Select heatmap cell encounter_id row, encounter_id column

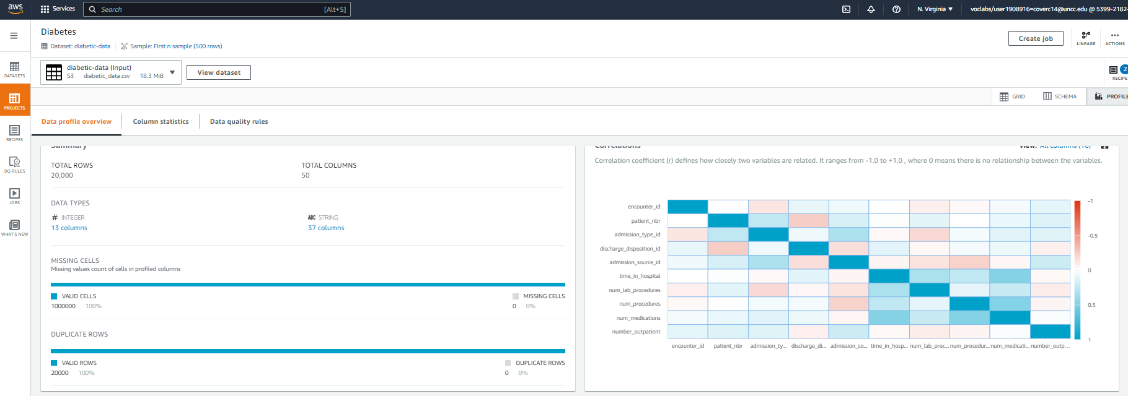click(688, 207)
